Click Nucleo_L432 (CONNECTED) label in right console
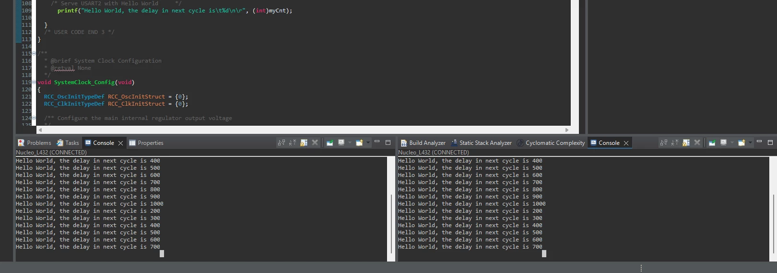This screenshot has width=777, height=273. coord(434,153)
